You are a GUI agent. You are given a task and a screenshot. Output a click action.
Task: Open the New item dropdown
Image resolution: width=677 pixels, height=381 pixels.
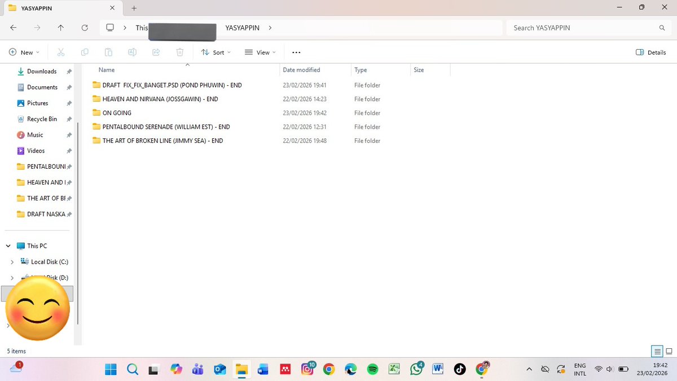point(24,52)
